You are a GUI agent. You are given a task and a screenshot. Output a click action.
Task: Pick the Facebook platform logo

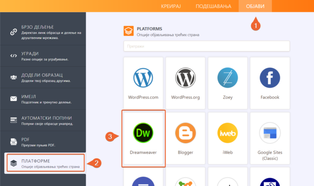tap(270, 78)
